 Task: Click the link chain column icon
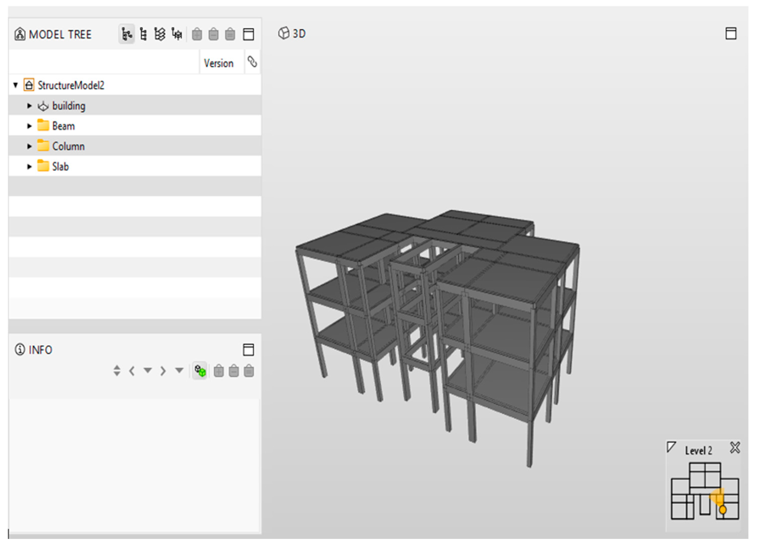pyautogui.click(x=252, y=62)
